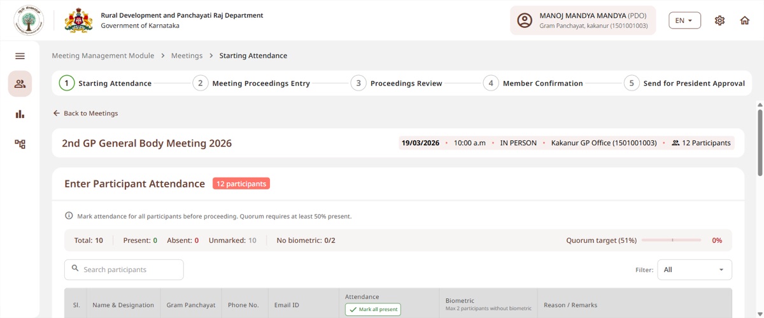
Task: Open the hamburger menu in sidebar
Action: (20, 56)
